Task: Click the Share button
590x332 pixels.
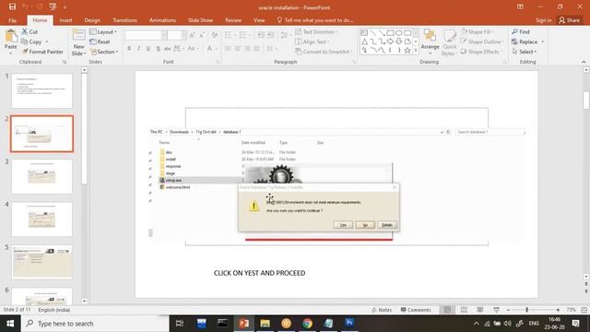Action: coord(570,20)
